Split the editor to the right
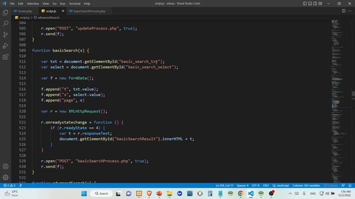The width and height of the screenshot is (355, 199). 344,11
